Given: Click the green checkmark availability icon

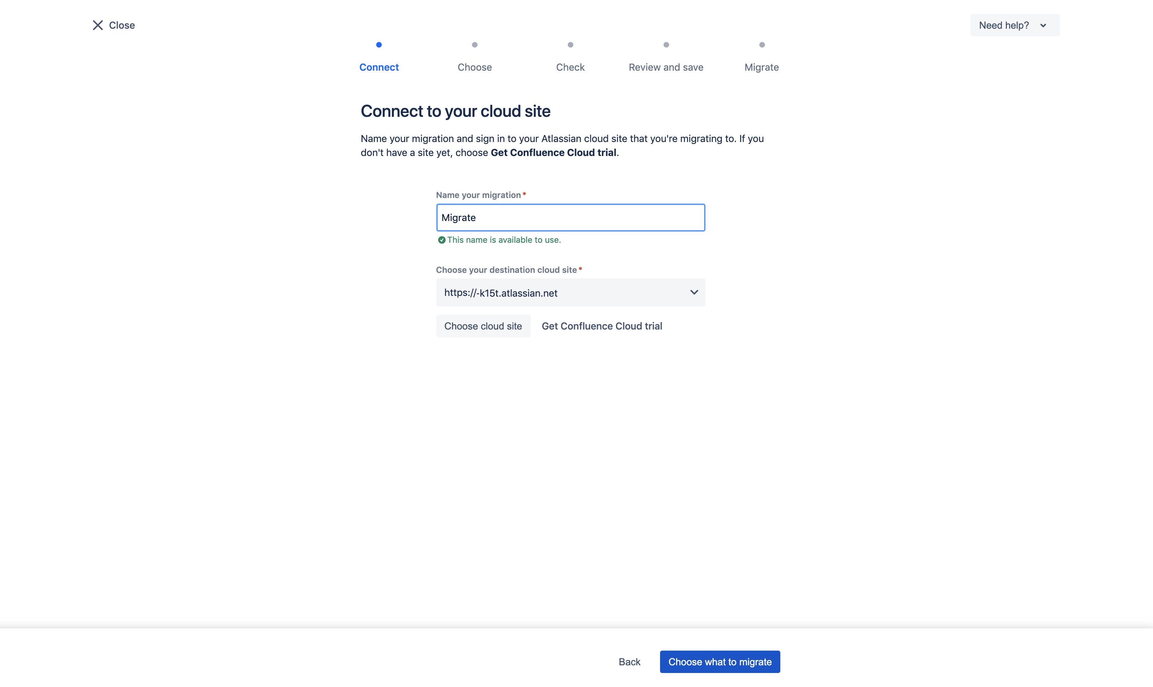Looking at the screenshot, I should [442, 240].
